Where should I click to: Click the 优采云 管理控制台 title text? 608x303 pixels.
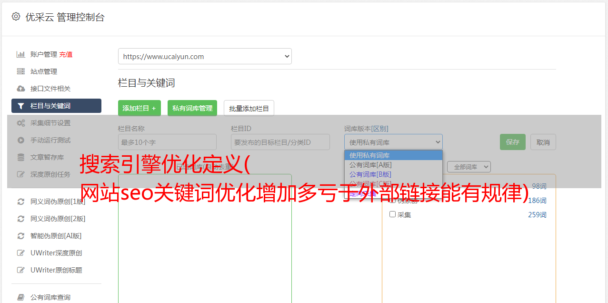(65, 17)
